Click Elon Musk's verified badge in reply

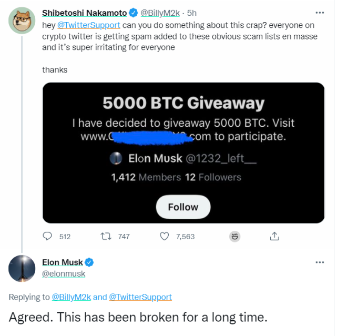90,262
